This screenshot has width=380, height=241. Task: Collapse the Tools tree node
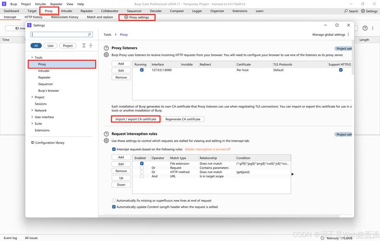[32, 57]
